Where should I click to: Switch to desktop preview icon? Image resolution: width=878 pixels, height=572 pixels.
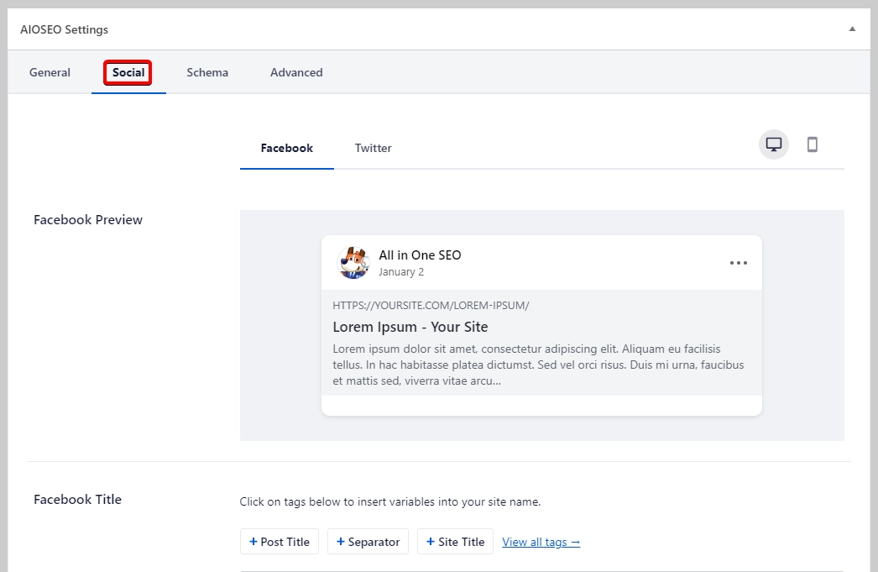click(774, 144)
